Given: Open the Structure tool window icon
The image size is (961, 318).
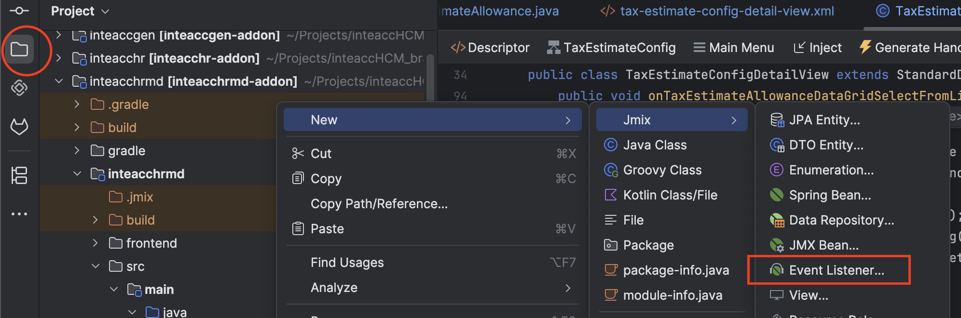Looking at the screenshot, I should pos(19,175).
